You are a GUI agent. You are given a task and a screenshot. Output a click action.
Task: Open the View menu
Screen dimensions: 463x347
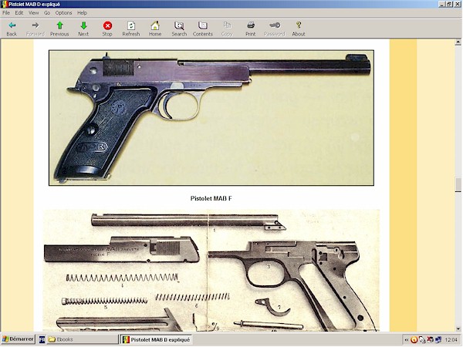[x=33, y=12]
